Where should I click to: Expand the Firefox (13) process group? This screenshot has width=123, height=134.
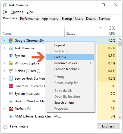click(4, 109)
